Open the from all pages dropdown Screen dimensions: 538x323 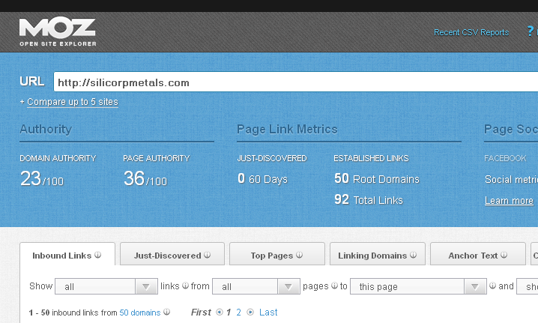click(x=256, y=286)
